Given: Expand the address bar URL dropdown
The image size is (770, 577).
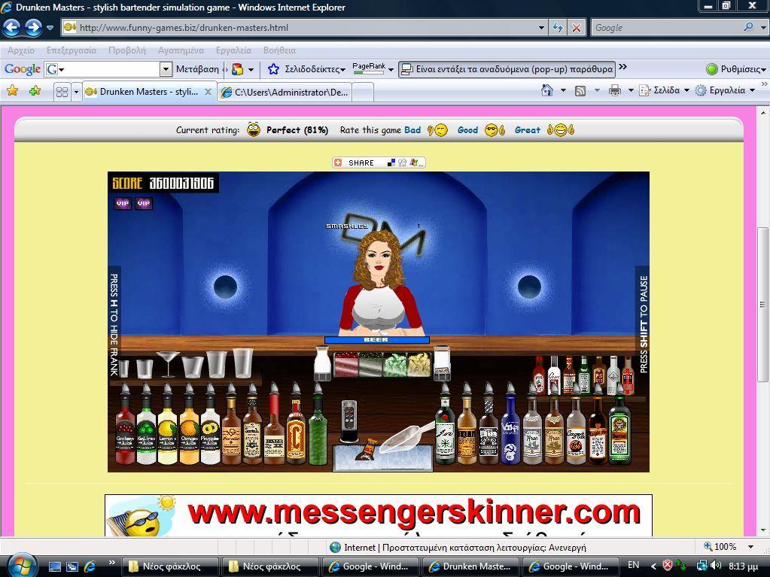Looking at the screenshot, I should coord(541,28).
